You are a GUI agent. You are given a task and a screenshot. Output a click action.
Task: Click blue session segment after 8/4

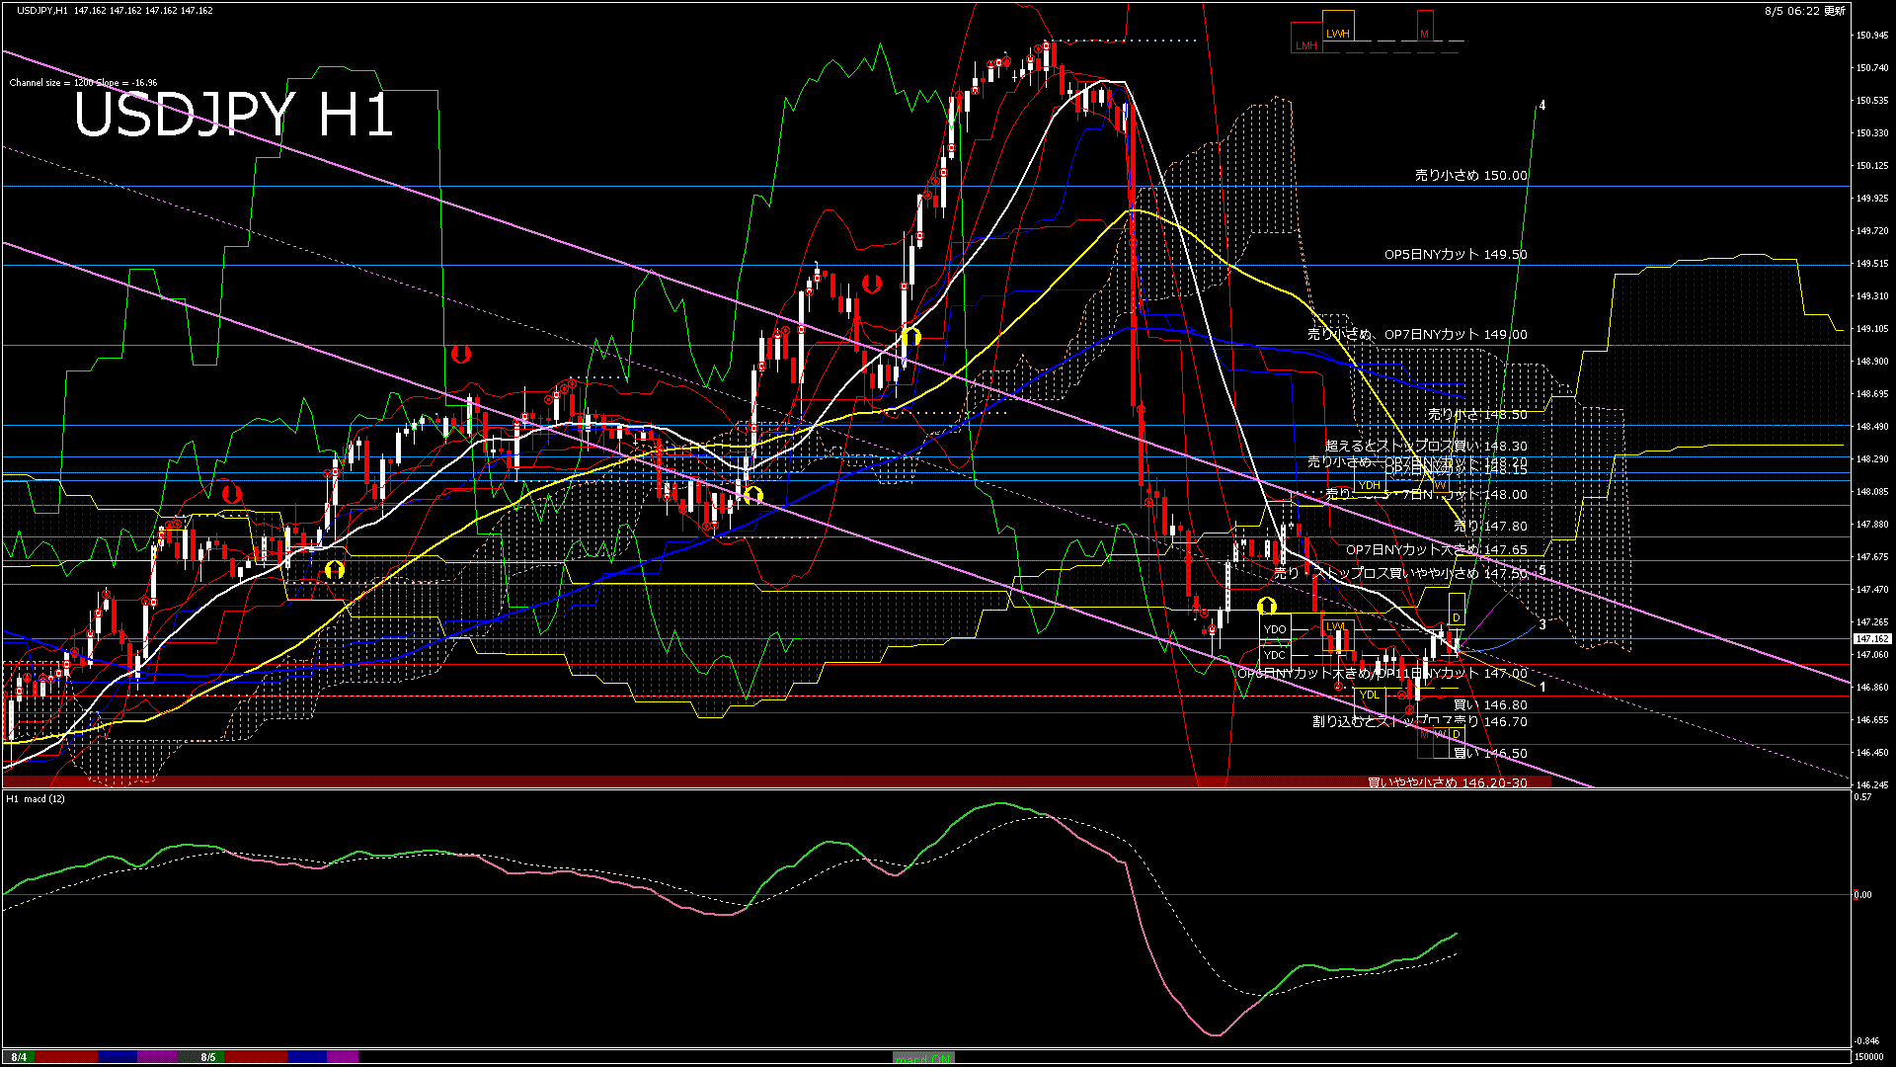coord(117,1057)
